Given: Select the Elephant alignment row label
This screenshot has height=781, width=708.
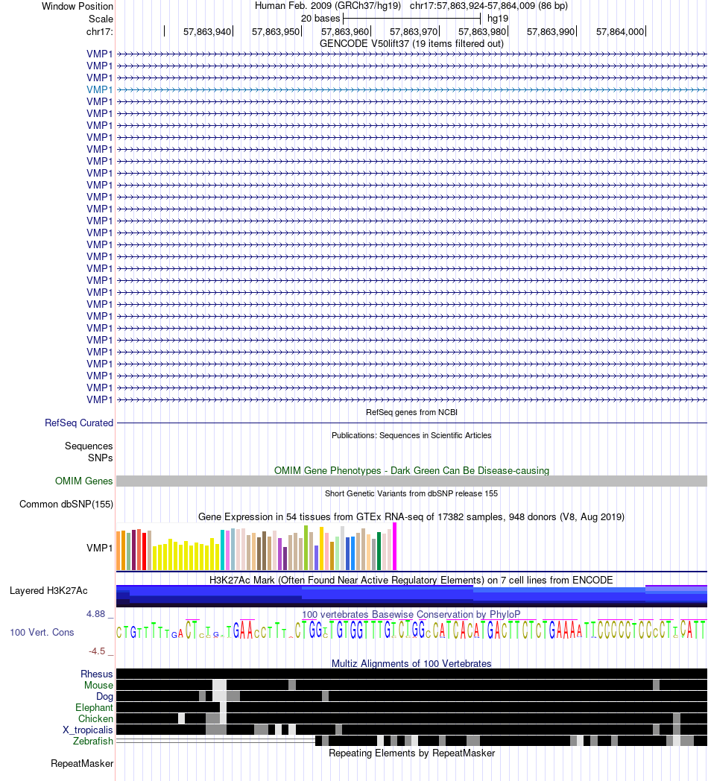Looking at the screenshot, I should [x=94, y=708].
